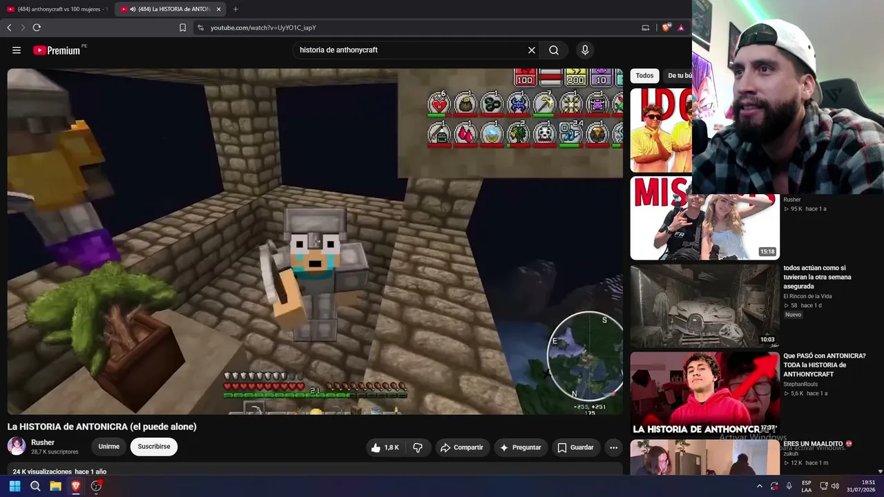This screenshot has width=884, height=497.
Task: Open the StephanRouls channel link
Action: point(800,384)
